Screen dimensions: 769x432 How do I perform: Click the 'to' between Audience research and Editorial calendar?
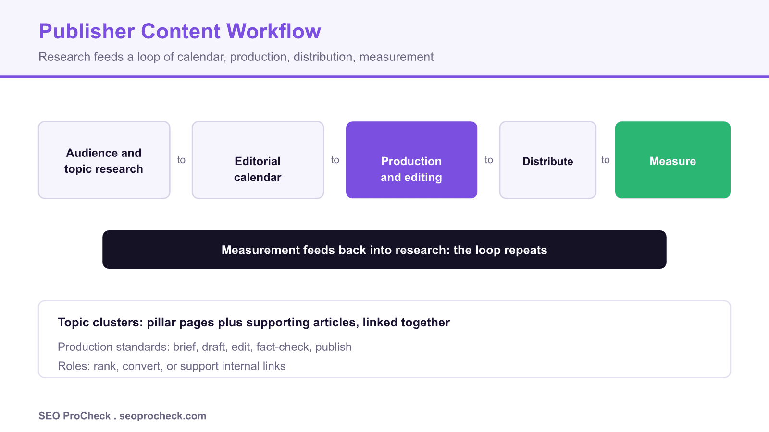tap(181, 160)
